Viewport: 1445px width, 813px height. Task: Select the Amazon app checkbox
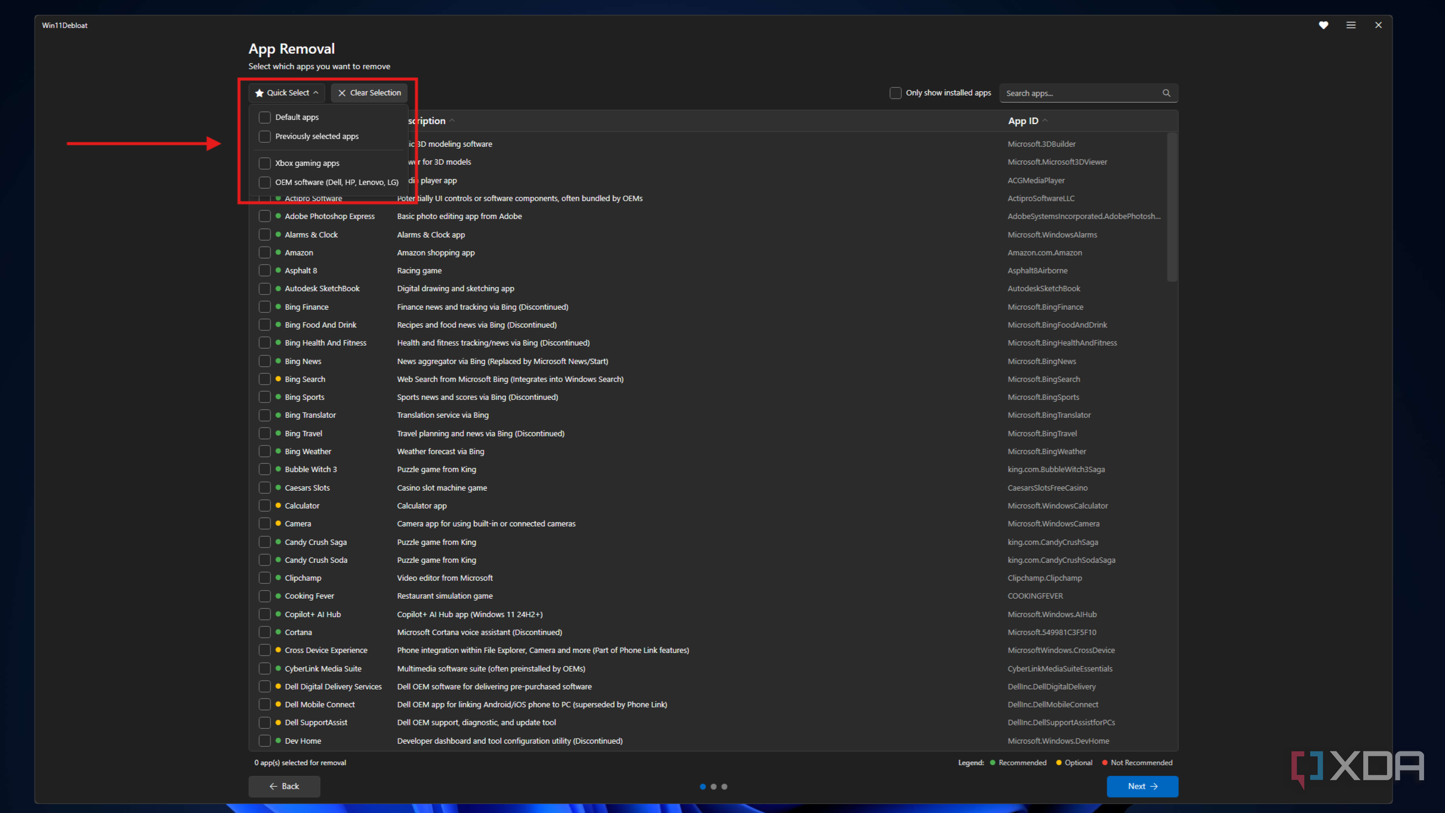[x=264, y=252]
